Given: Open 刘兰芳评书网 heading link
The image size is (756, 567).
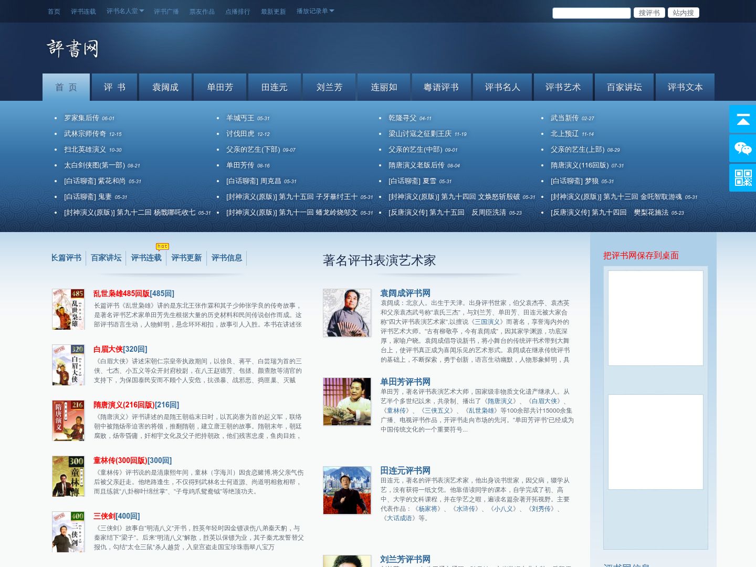Looking at the screenshot, I should click(x=405, y=559).
